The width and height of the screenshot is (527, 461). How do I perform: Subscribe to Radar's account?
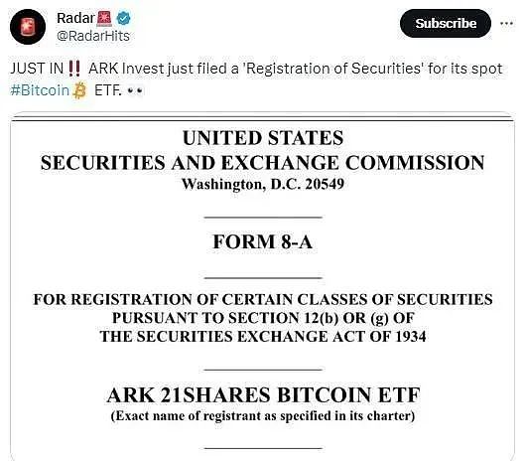pos(446,23)
